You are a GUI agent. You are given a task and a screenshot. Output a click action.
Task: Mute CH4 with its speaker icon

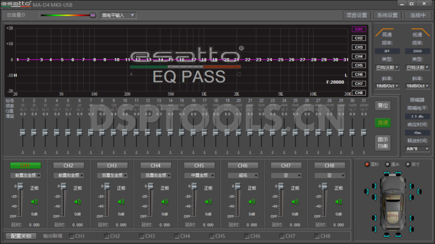165,202
